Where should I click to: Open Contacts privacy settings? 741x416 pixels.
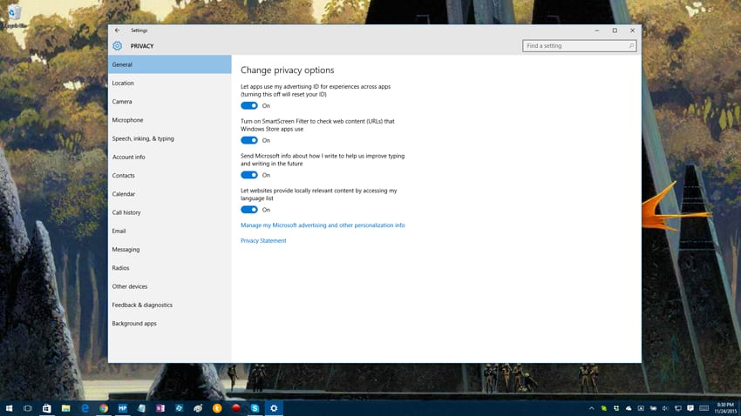[x=170, y=176]
